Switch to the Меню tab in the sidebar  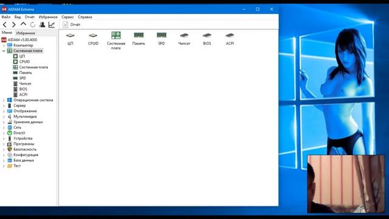[7, 32]
